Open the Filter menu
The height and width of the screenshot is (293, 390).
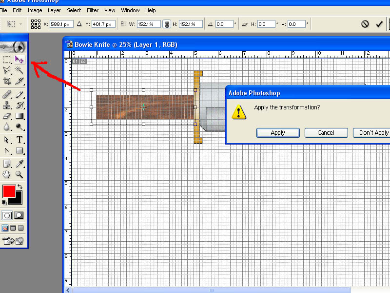click(x=93, y=10)
